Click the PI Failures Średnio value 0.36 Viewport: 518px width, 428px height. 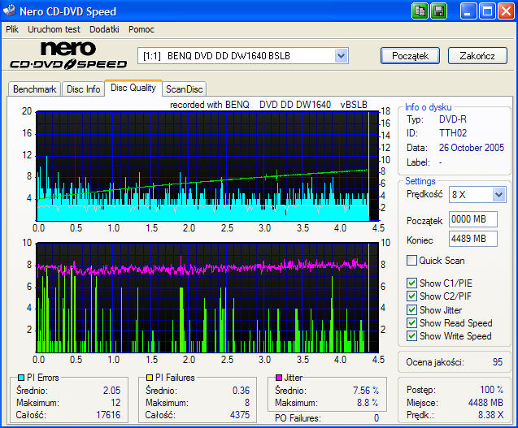click(241, 391)
